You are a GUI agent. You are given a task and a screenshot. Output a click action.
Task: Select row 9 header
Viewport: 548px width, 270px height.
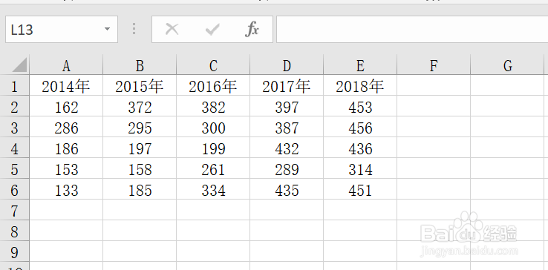coord(15,251)
